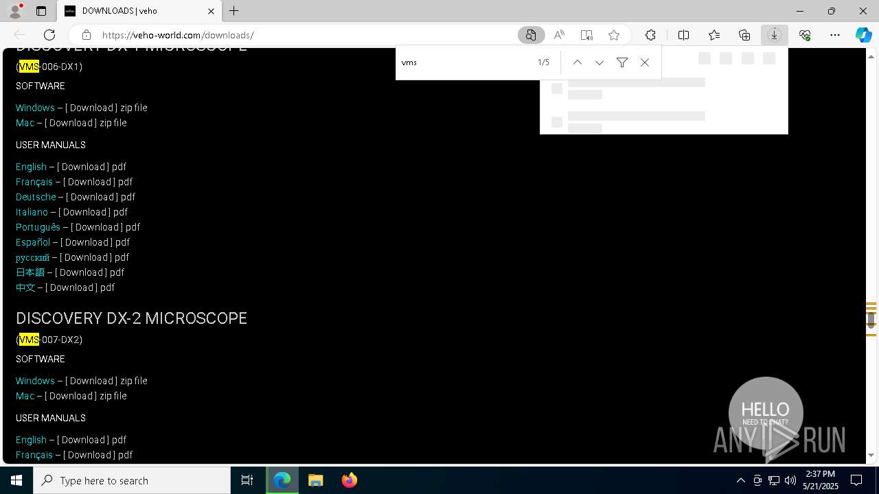Open the Windows Start menu
The width and height of the screenshot is (879, 494).
point(16,480)
